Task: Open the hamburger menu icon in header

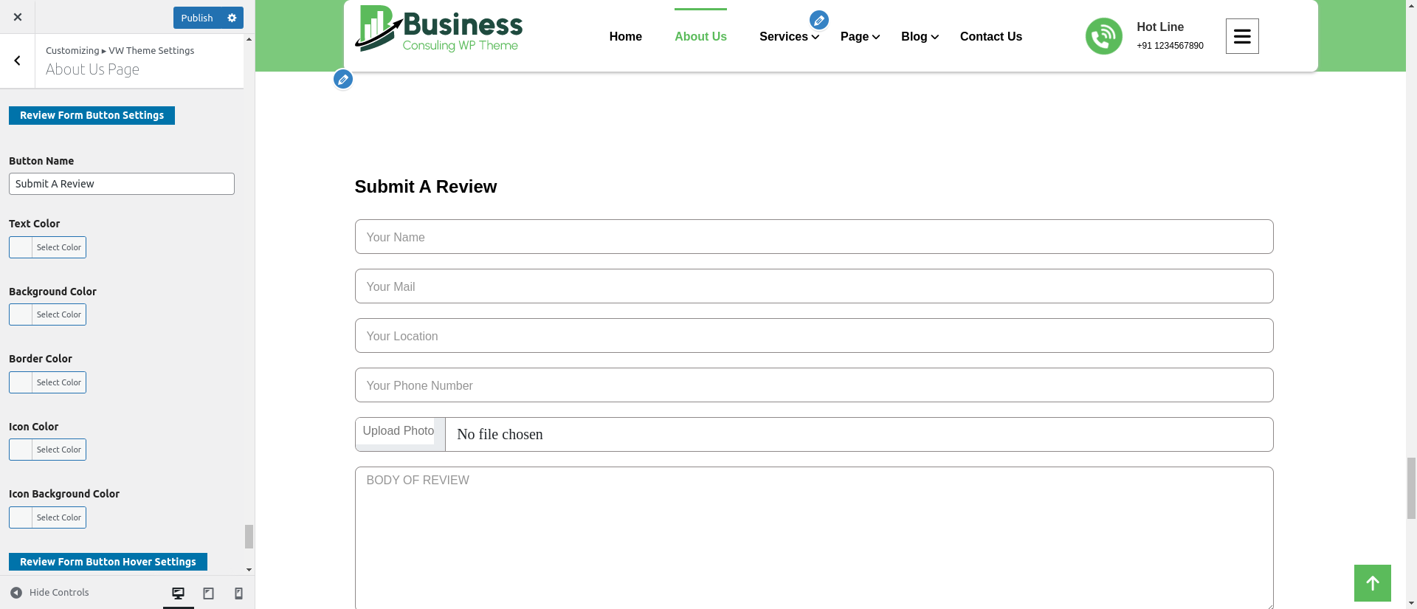Action: pos(1241,36)
